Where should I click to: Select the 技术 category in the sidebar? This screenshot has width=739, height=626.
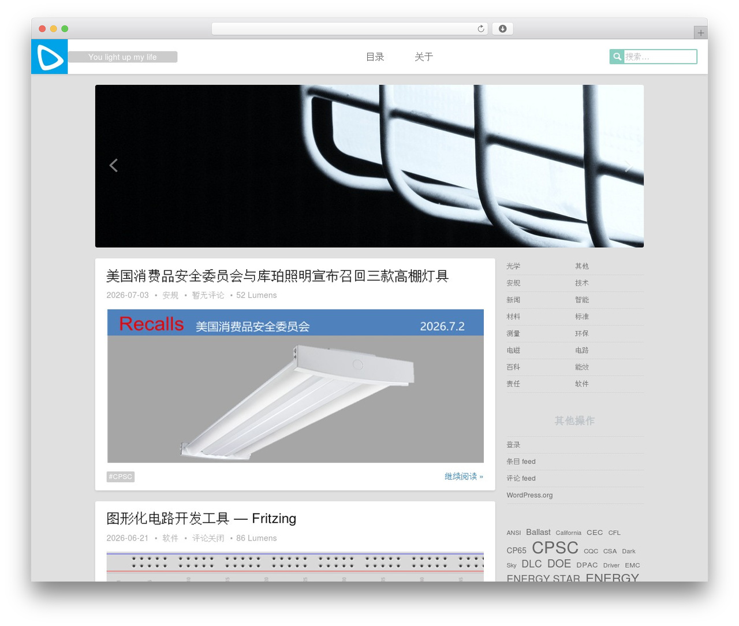(x=582, y=283)
